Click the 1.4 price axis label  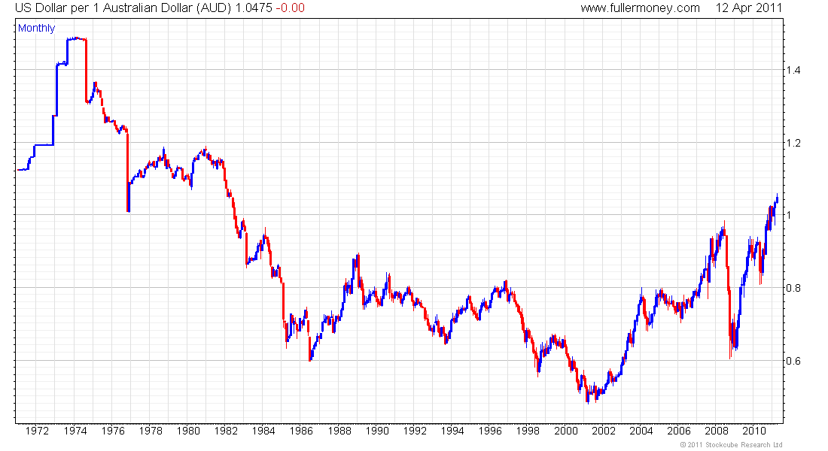click(x=793, y=70)
